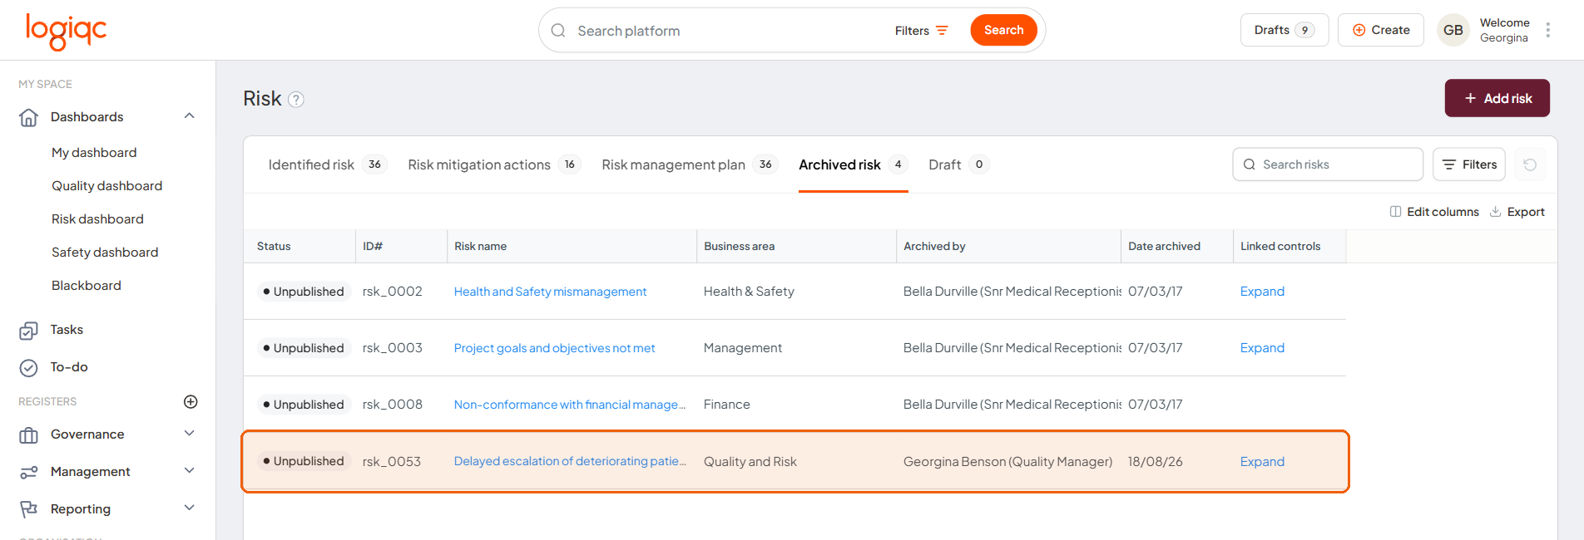
Task: Switch to the Identified risk tab
Action: (327, 164)
